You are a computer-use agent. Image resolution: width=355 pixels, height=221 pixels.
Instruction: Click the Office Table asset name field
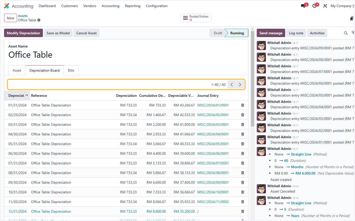(30, 55)
